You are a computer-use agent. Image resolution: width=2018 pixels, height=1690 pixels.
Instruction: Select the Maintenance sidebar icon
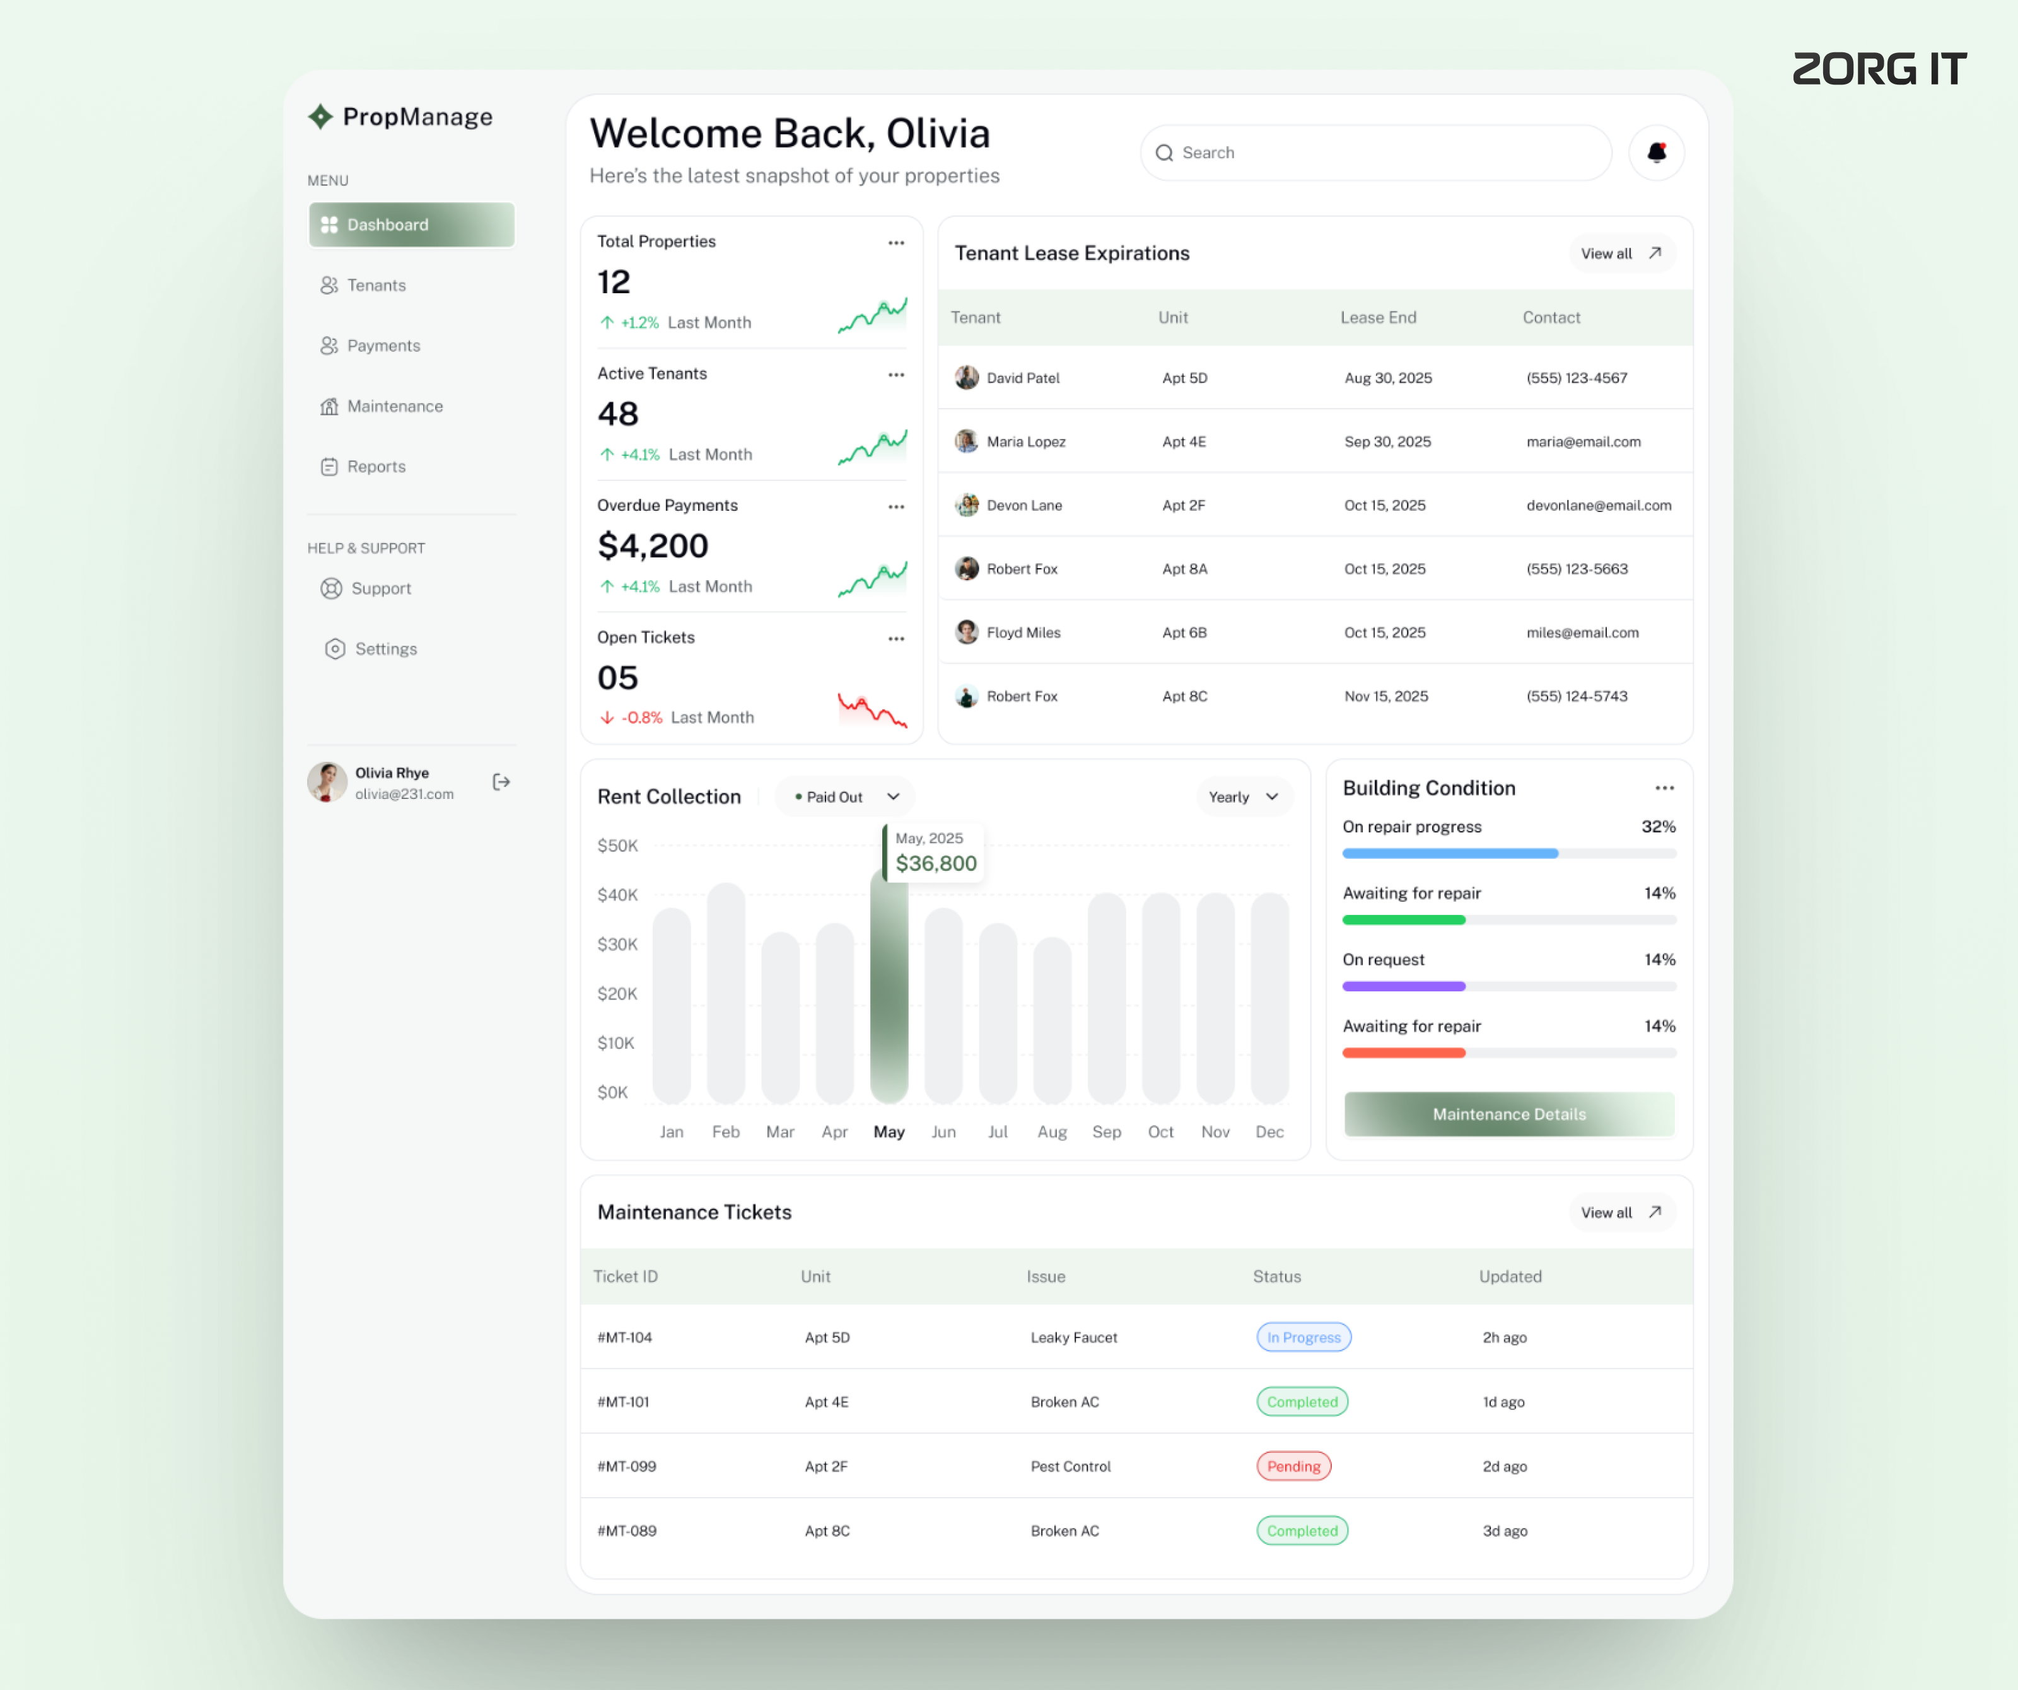click(x=329, y=405)
